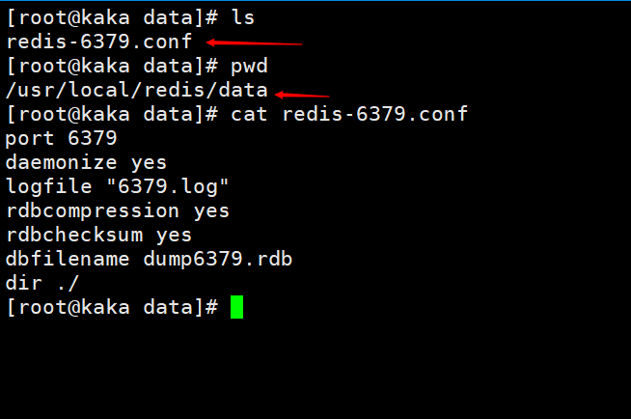Click the 'rdbchecksum yes' line
Viewport: 631px width, 419px height.
pos(99,236)
